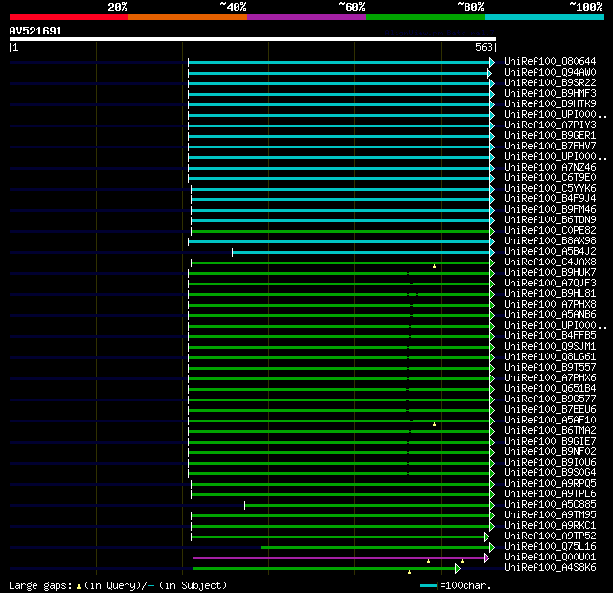Open hit UniRef100_B9HMF3
This screenshot has height=593, width=613.
coord(550,94)
